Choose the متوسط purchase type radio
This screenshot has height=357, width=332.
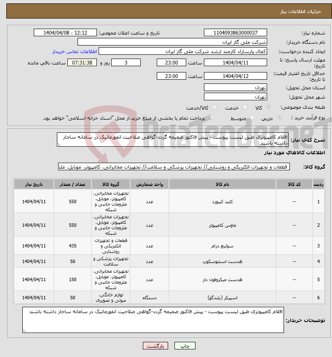click(x=252, y=118)
